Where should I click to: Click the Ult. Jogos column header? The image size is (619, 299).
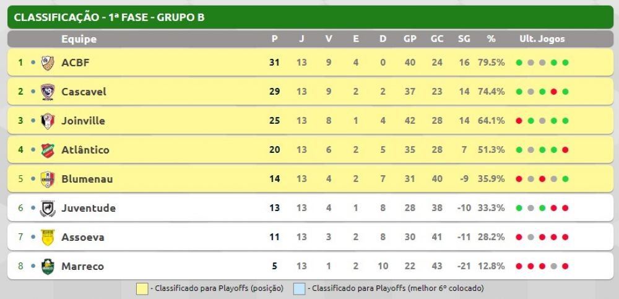tap(542, 39)
